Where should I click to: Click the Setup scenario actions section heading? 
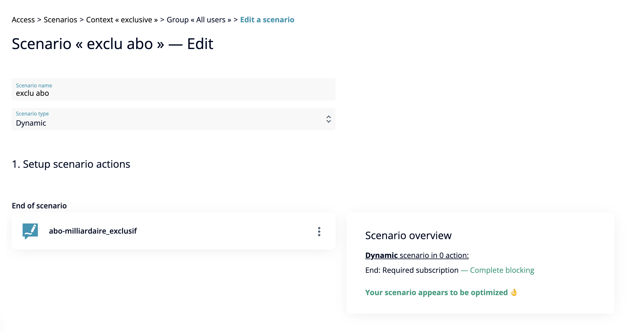click(71, 164)
